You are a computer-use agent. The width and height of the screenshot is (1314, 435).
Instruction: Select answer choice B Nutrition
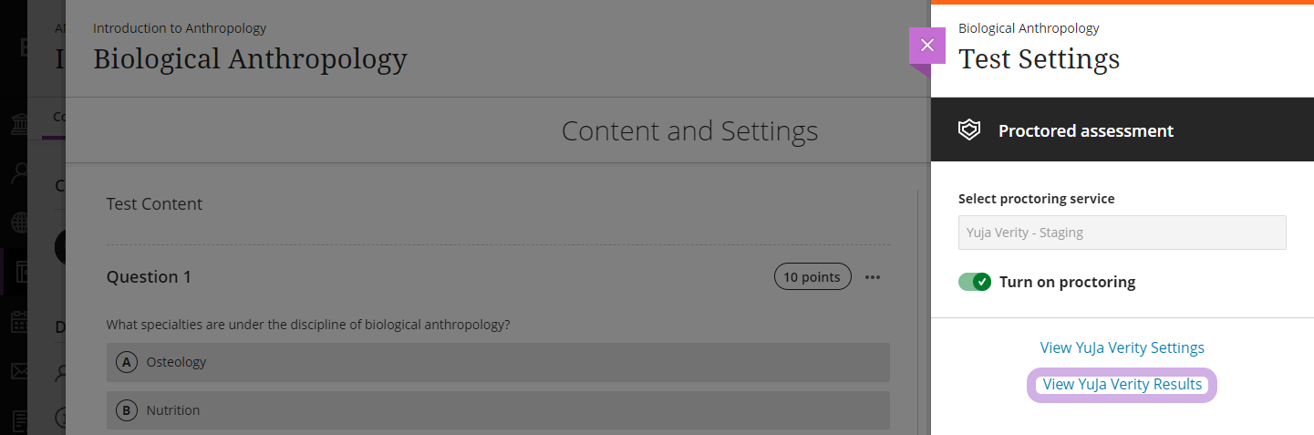pos(498,410)
